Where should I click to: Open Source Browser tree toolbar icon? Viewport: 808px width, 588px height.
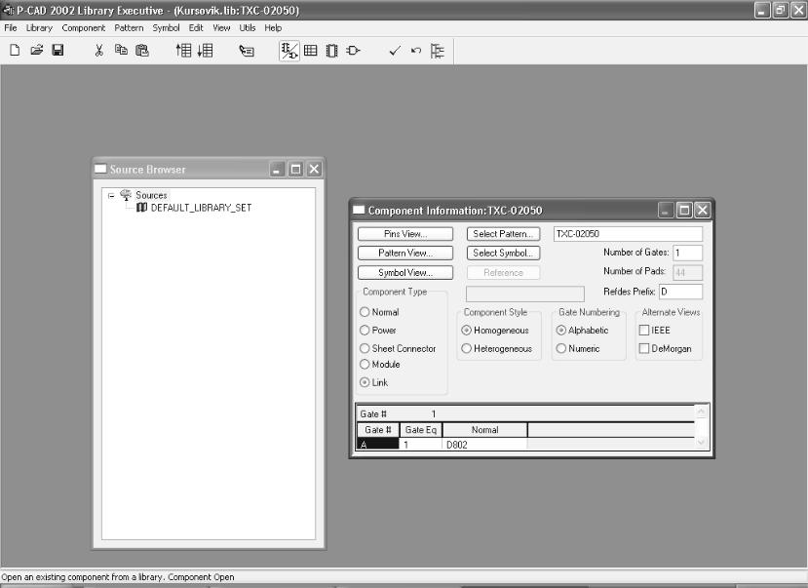[438, 51]
